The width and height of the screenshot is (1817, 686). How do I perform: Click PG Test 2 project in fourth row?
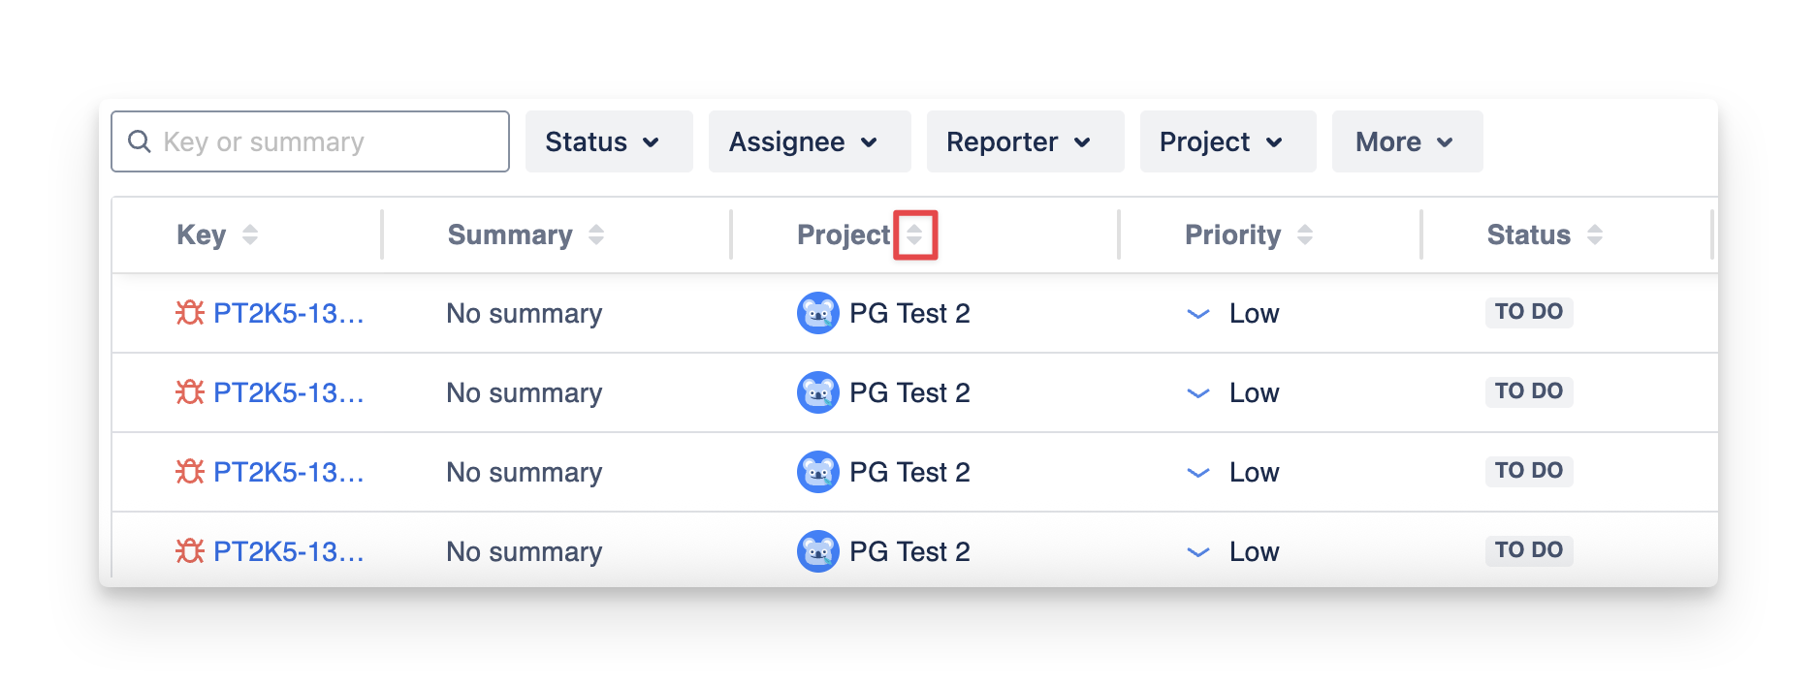(908, 551)
